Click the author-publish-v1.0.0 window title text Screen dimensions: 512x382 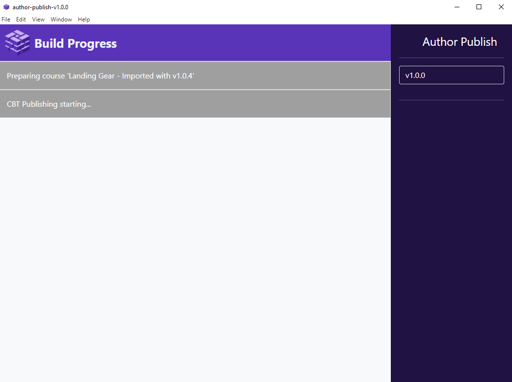40,7
